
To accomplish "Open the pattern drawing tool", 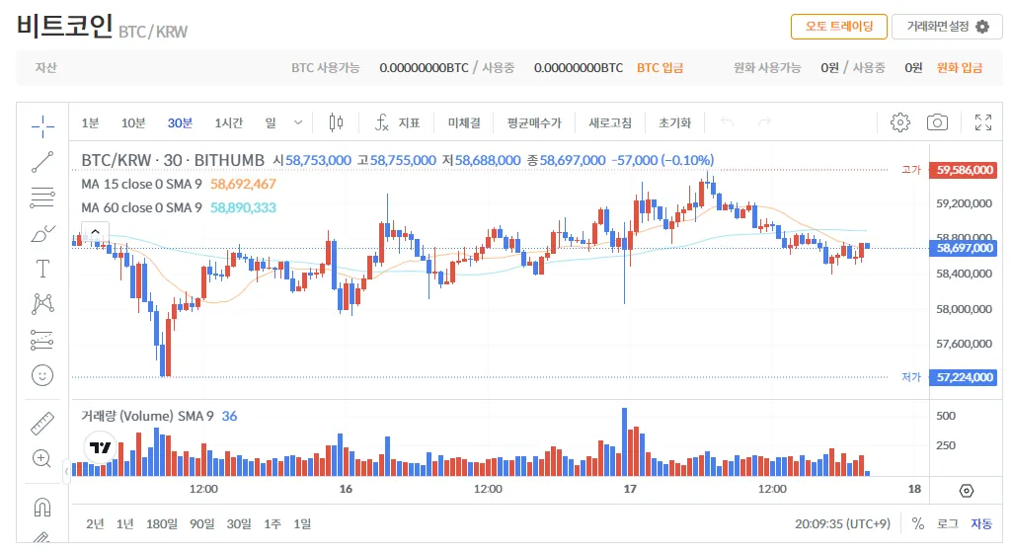I will (x=42, y=304).
